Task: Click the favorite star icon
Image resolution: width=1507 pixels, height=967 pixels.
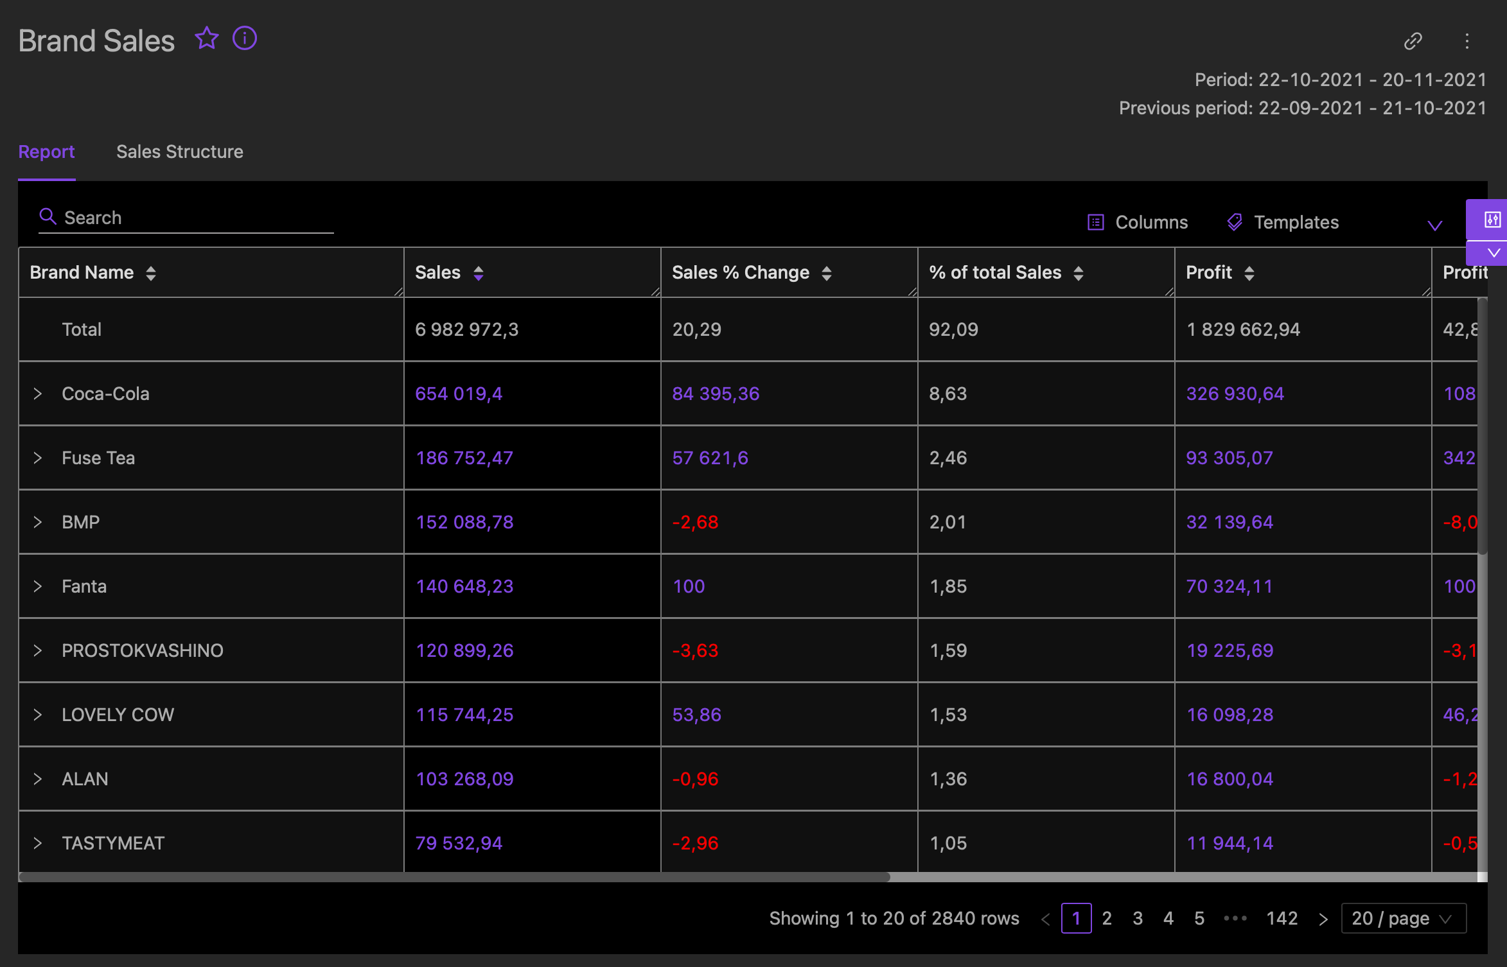Action: (x=206, y=39)
